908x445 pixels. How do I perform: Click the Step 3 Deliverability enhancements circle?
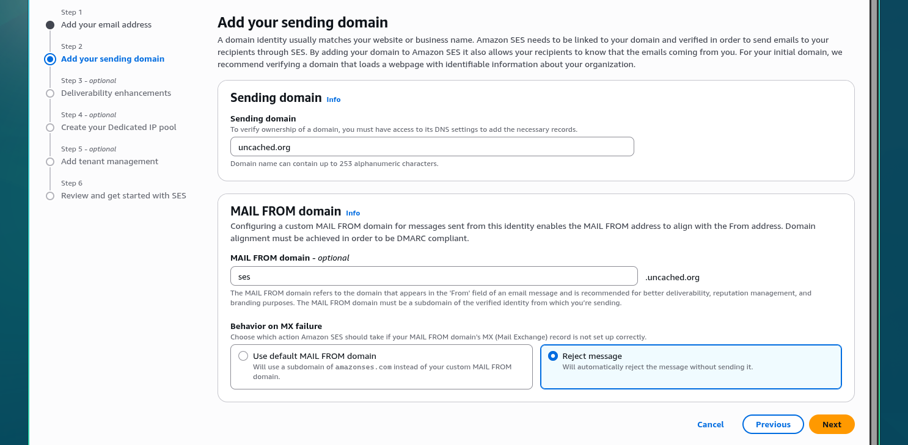click(x=50, y=93)
